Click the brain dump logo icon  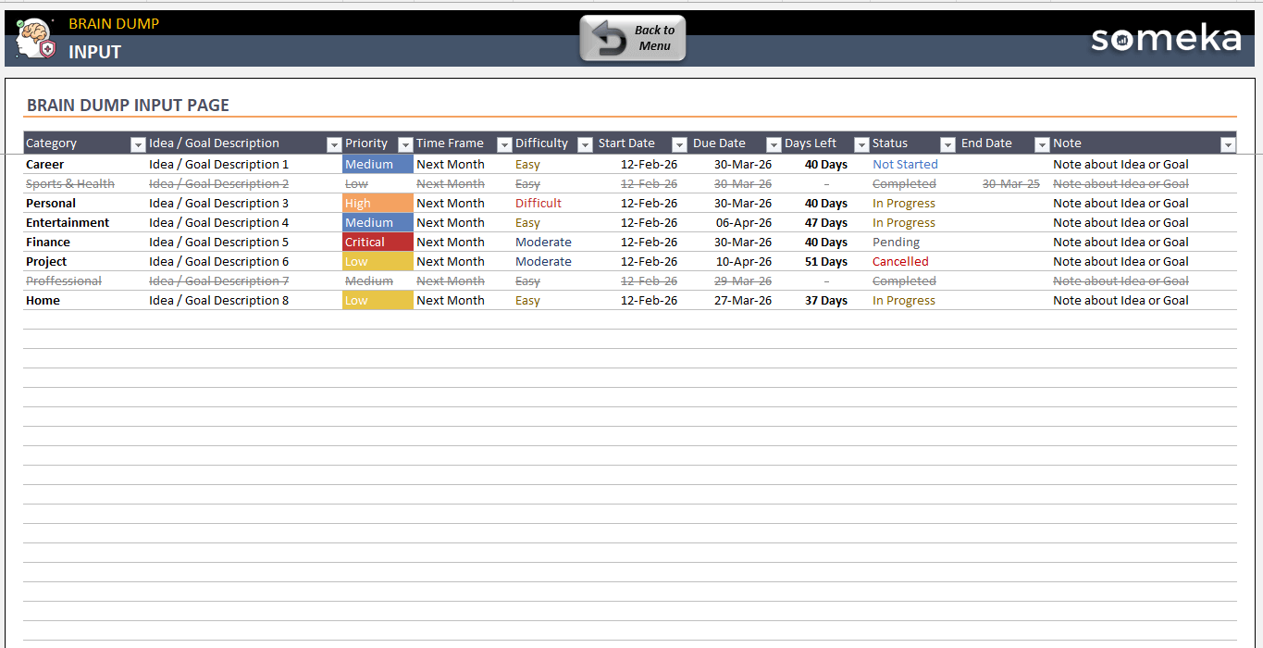(x=35, y=39)
